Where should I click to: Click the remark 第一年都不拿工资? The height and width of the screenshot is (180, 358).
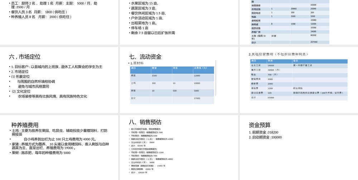click(x=303, y=65)
